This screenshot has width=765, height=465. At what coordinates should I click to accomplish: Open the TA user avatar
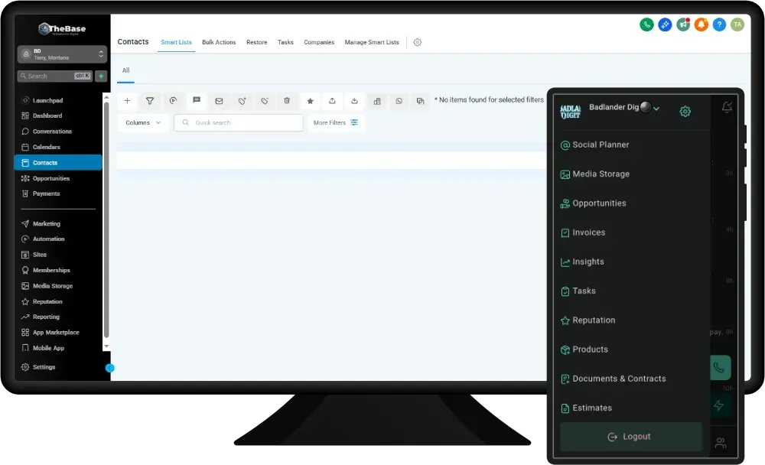[x=737, y=24]
